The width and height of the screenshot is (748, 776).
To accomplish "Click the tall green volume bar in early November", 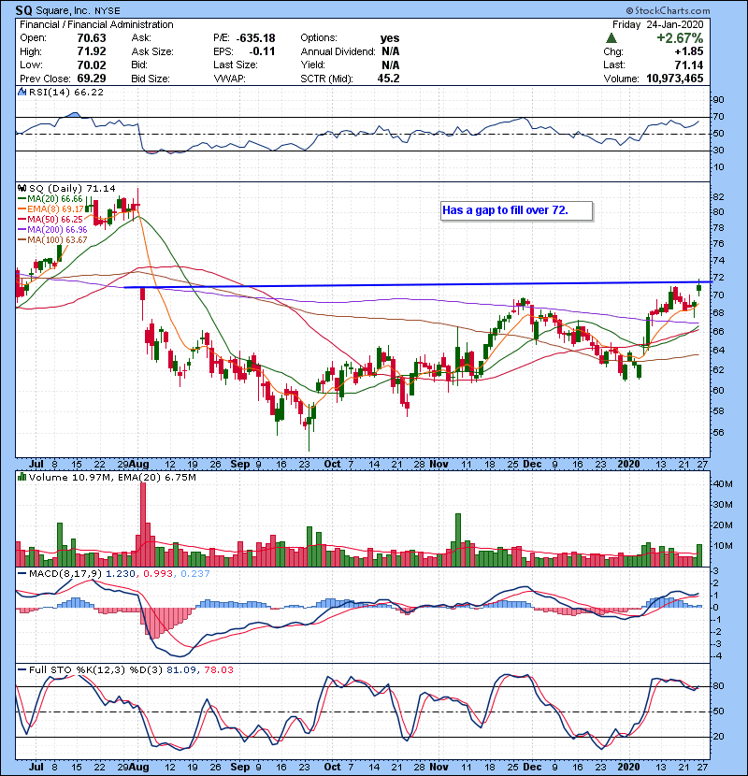I will [458, 540].
